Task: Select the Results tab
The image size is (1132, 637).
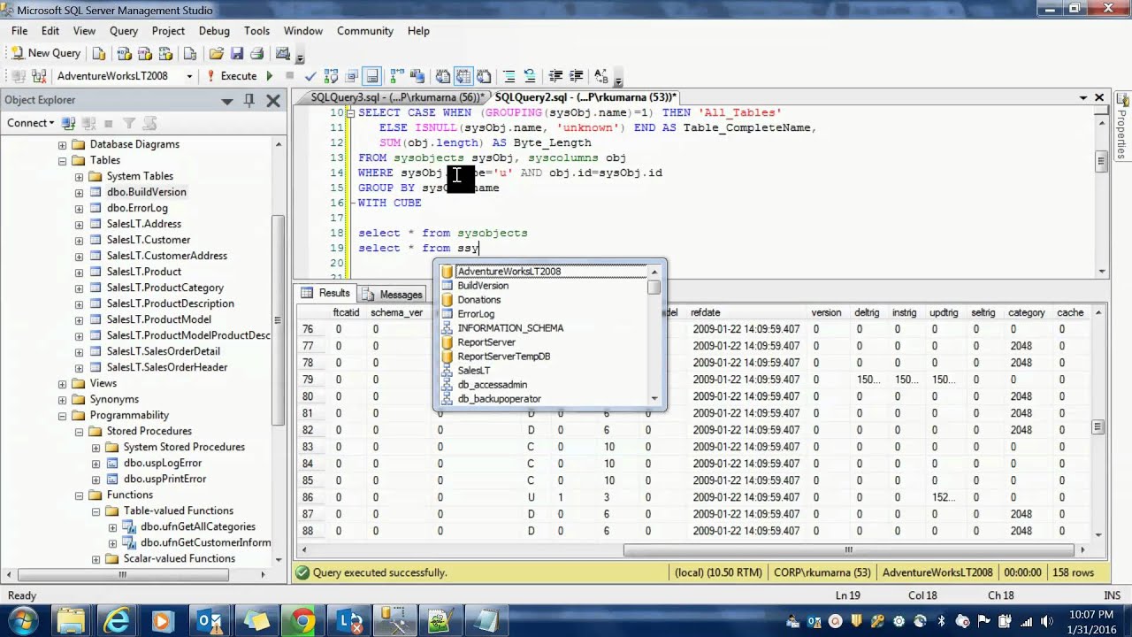Action: (x=326, y=294)
